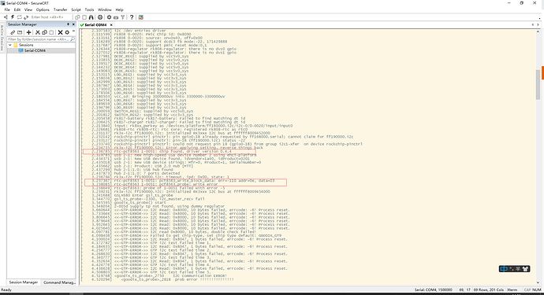Delete session with the X icon
The image size is (544, 295).
click(60, 32)
